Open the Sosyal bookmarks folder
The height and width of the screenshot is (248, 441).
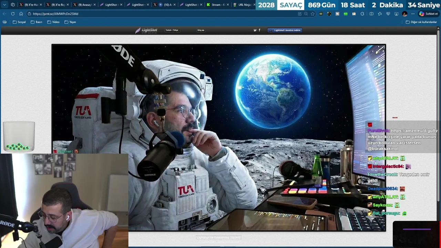click(x=19, y=22)
